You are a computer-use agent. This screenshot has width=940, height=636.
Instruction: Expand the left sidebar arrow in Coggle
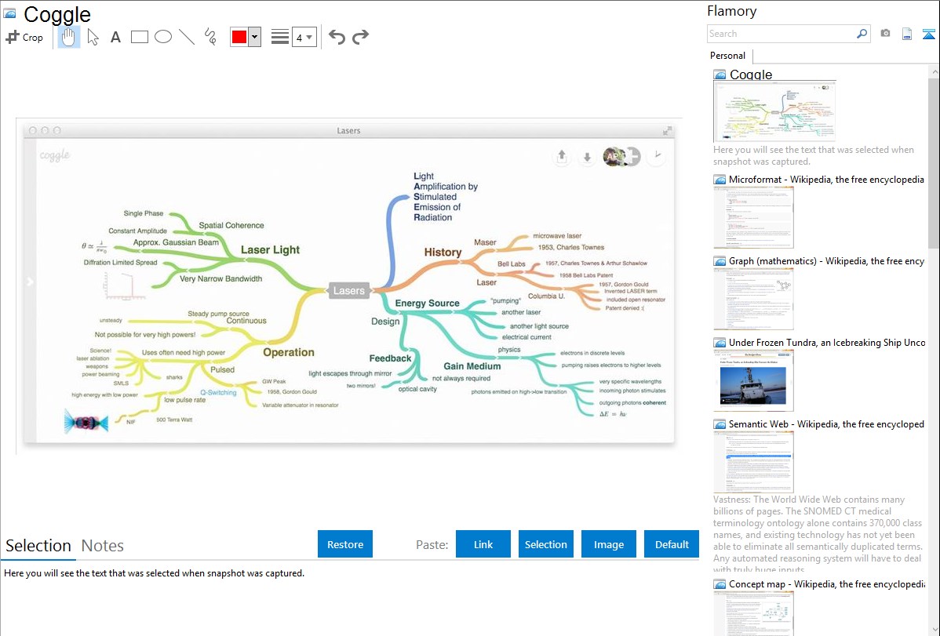tap(29, 282)
